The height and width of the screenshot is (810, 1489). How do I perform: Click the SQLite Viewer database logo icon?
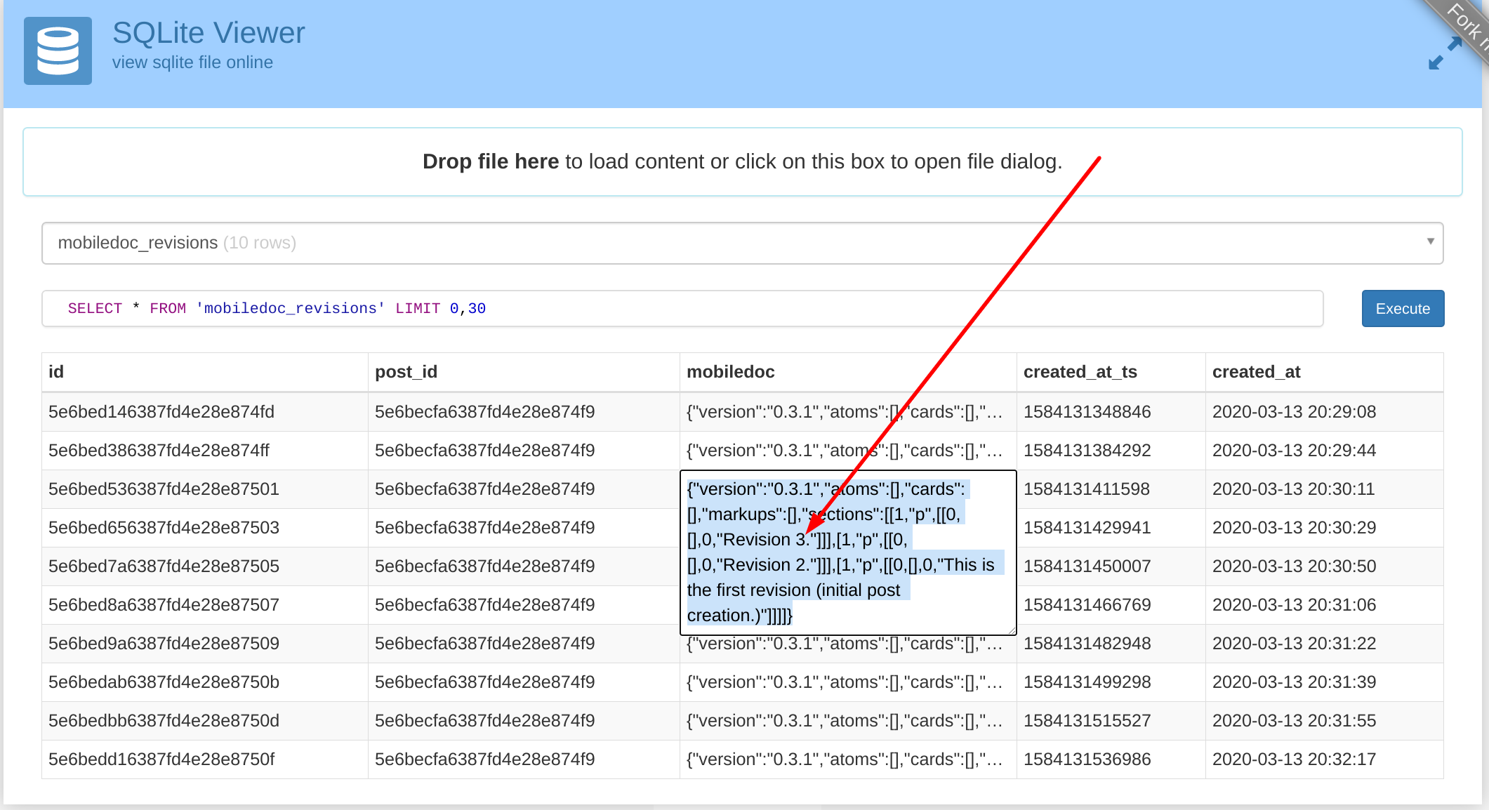(58, 51)
